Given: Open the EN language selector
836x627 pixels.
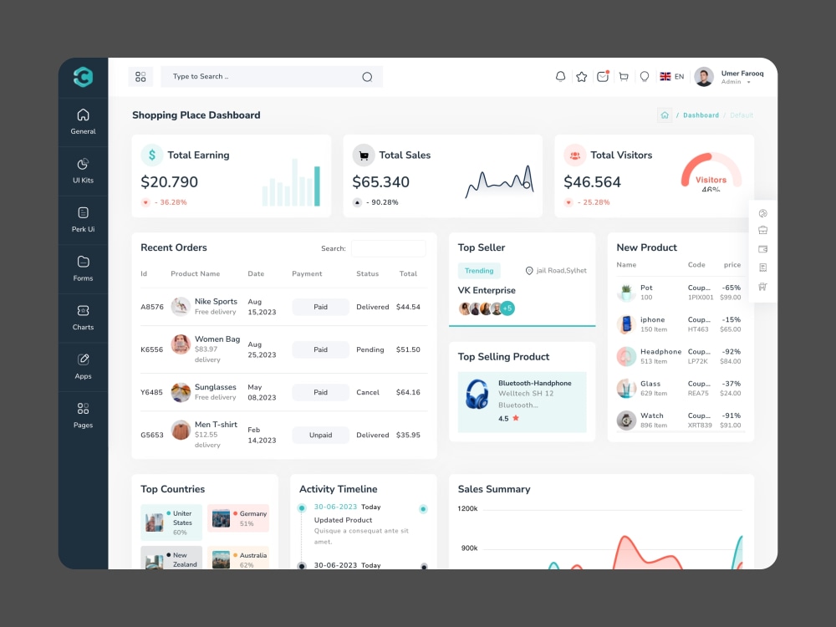Looking at the screenshot, I should click(x=672, y=77).
